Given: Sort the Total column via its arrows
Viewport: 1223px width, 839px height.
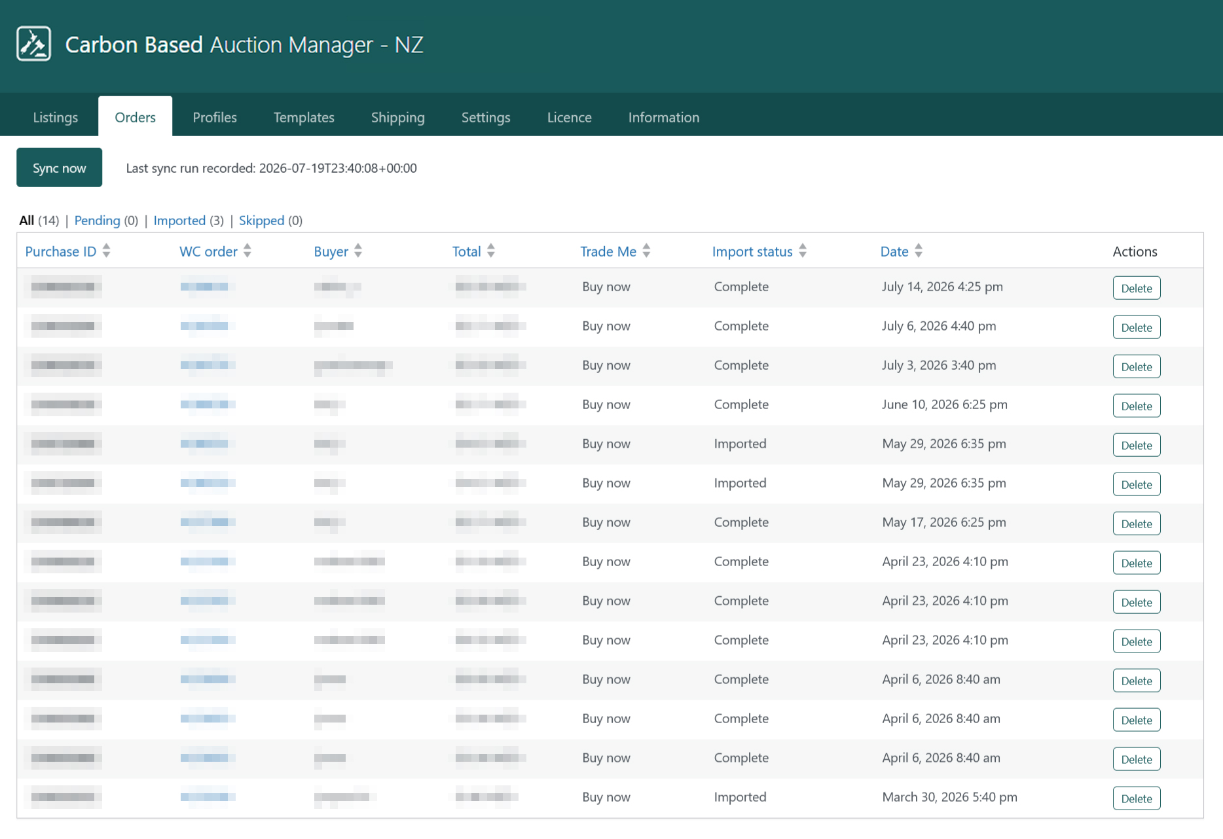Looking at the screenshot, I should [490, 251].
